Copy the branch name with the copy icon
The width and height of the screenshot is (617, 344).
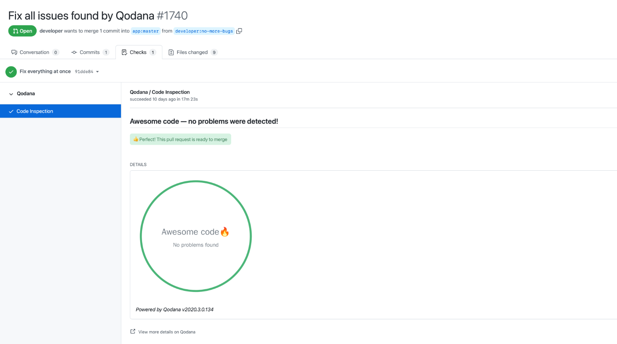239,31
